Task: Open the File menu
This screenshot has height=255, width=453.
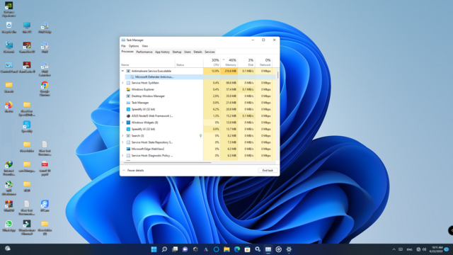Action: click(123, 46)
